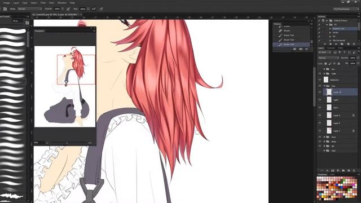Enable airbrush mode icon next to Flow
The image size is (361, 203).
(x=94, y=9)
